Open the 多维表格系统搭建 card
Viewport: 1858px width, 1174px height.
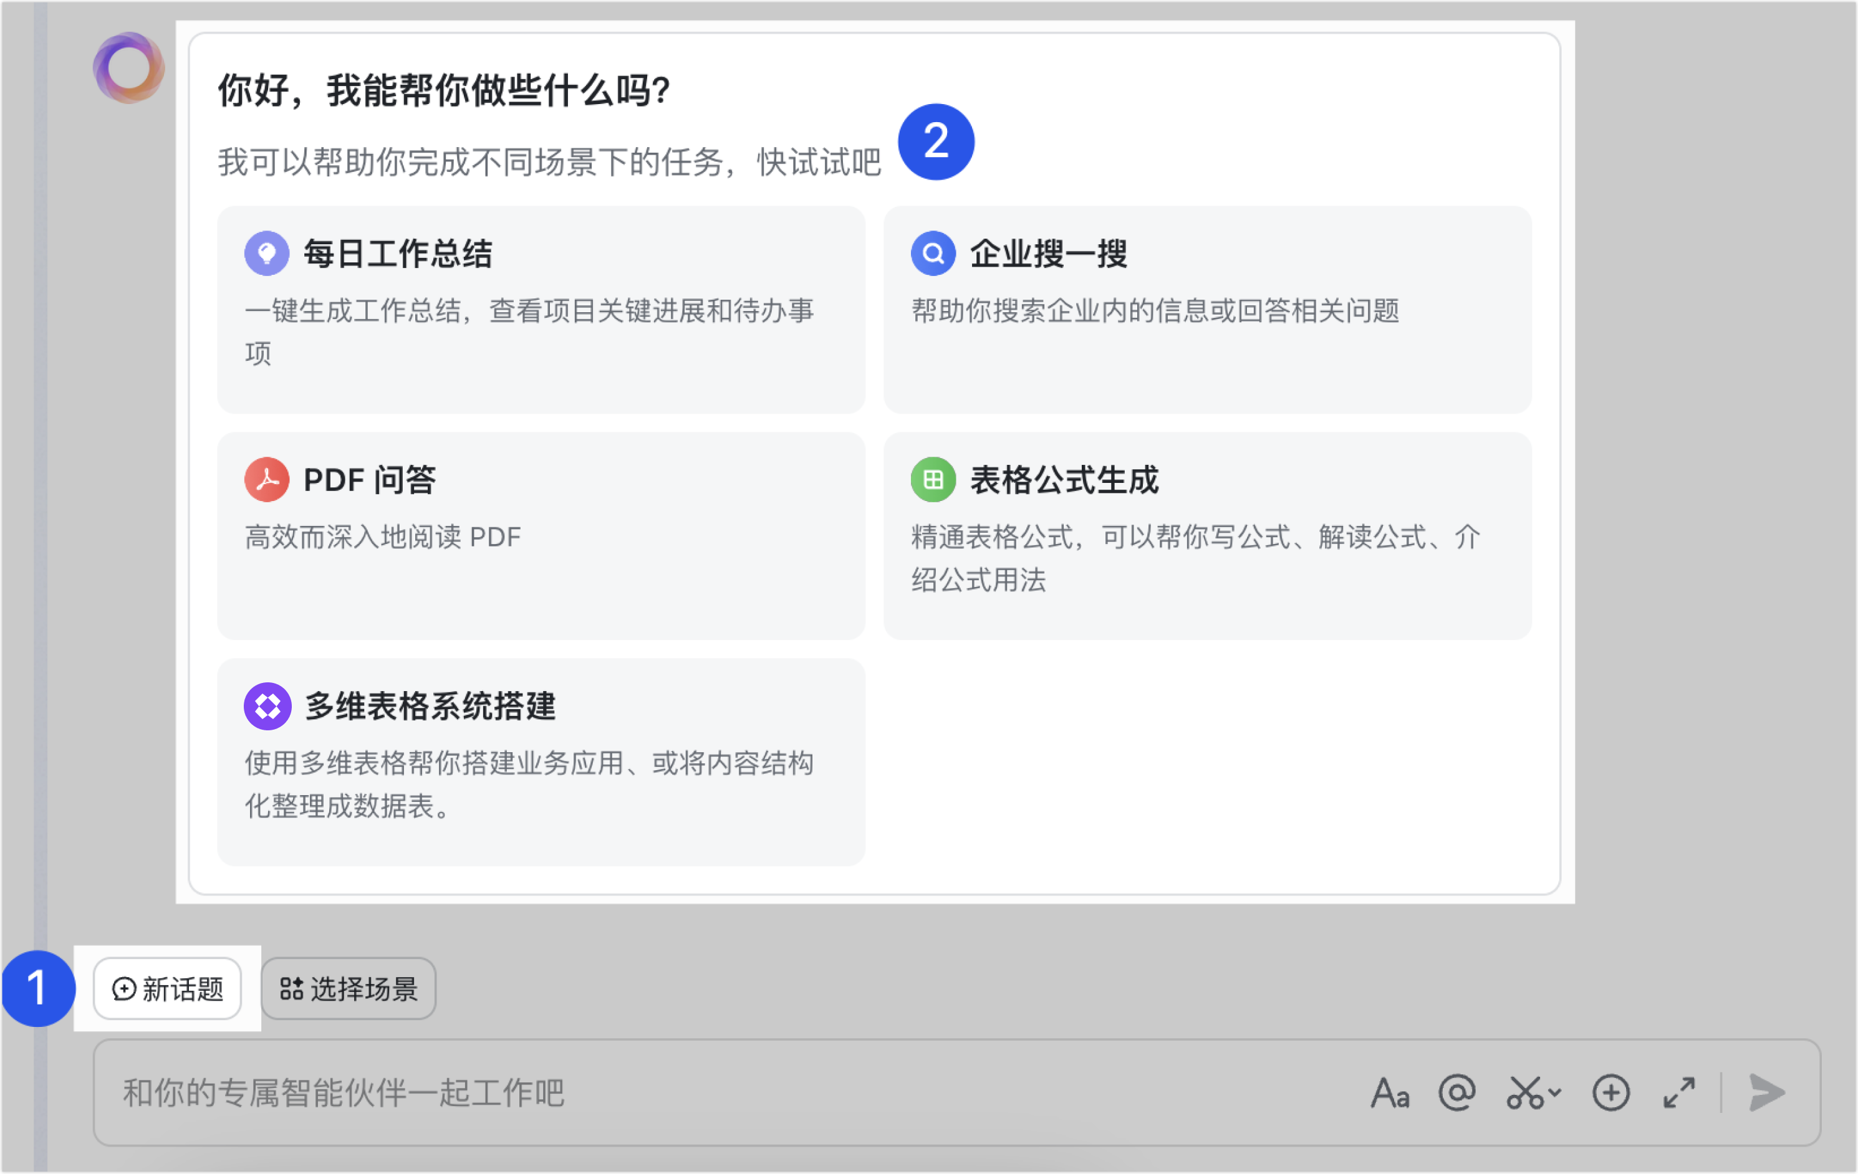pyautogui.click(x=541, y=761)
